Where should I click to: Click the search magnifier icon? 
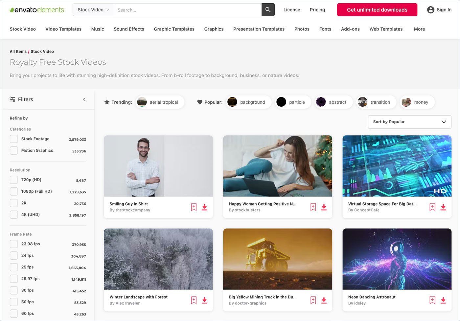268,10
